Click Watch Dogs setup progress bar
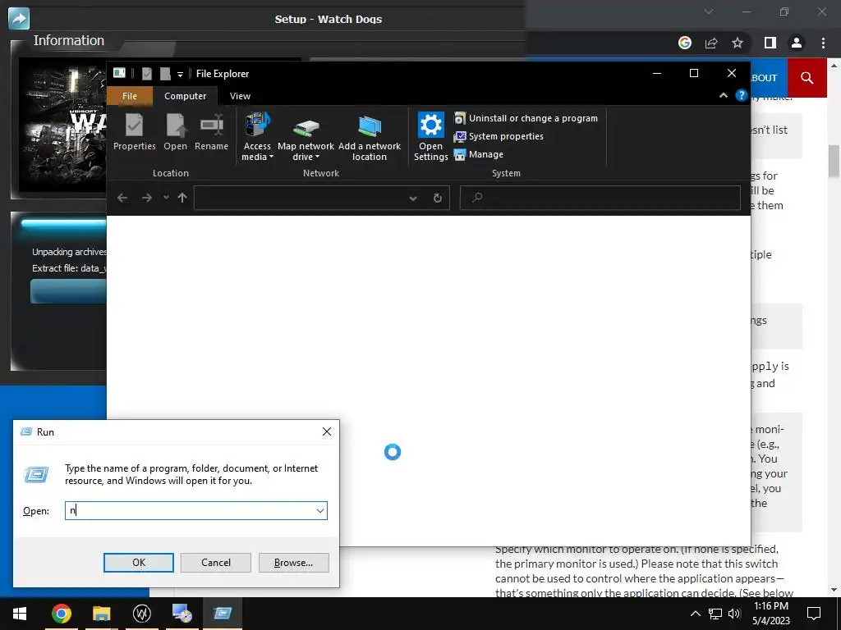The image size is (841, 630). [69, 292]
